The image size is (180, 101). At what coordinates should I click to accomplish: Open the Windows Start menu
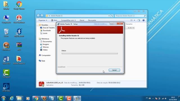(4, 98)
